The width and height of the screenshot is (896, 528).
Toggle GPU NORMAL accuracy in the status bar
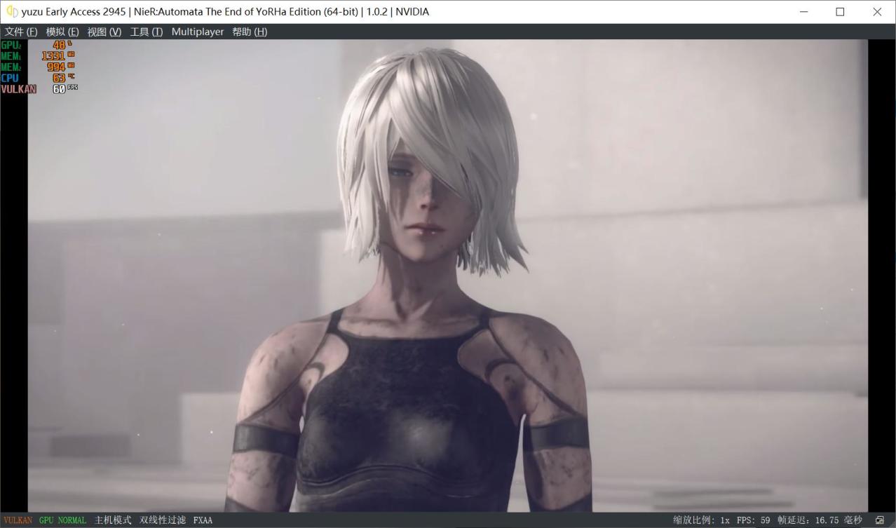[62, 520]
